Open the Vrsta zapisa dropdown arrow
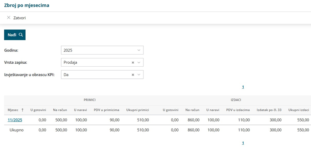Viewport: 311px width, 147px height. [139, 62]
